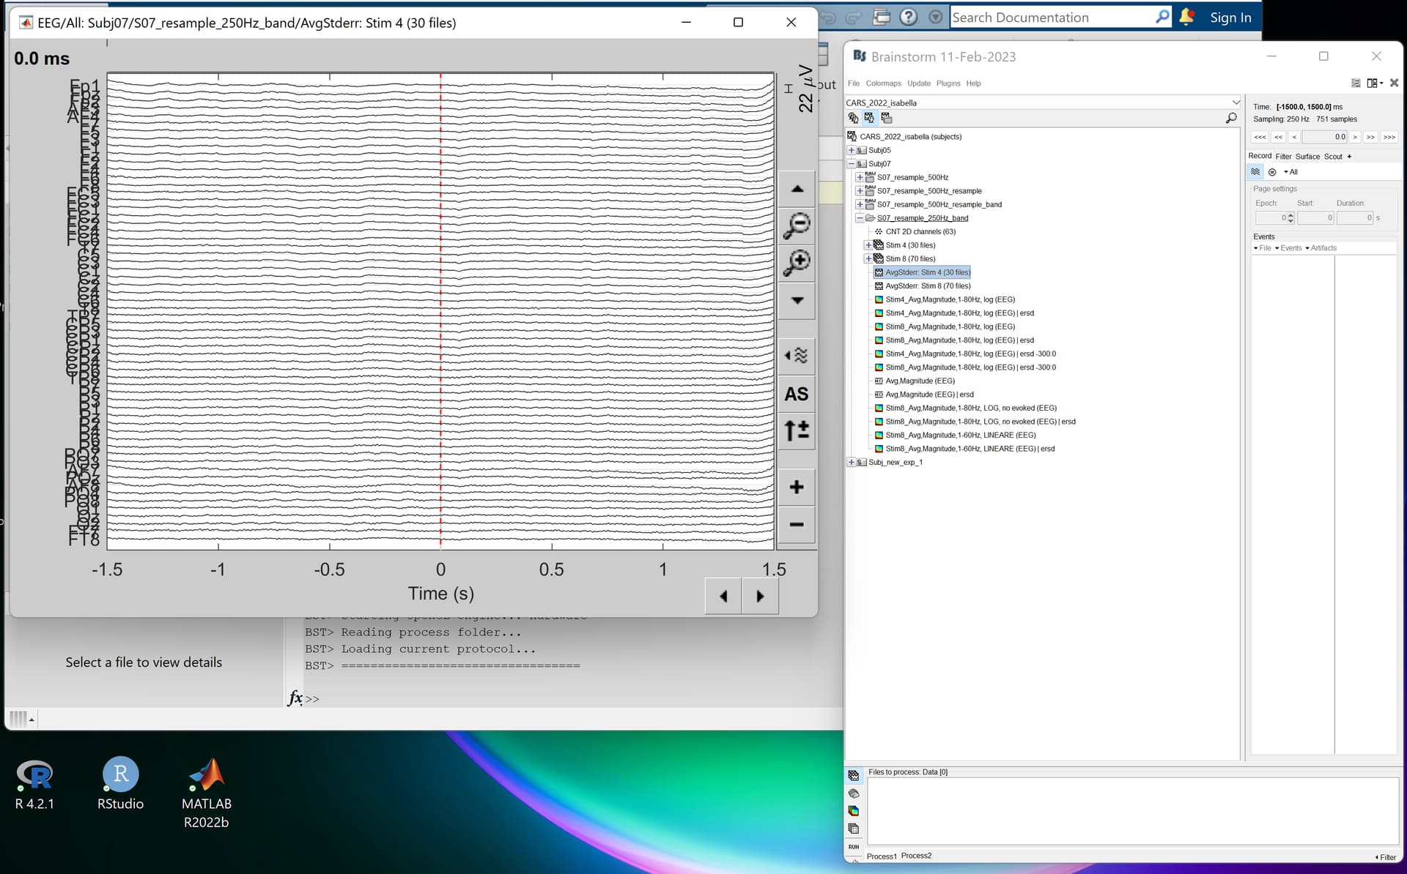Switch to the Filter tab
This screenshot has height=874, width=1407.
point(1283,157)
